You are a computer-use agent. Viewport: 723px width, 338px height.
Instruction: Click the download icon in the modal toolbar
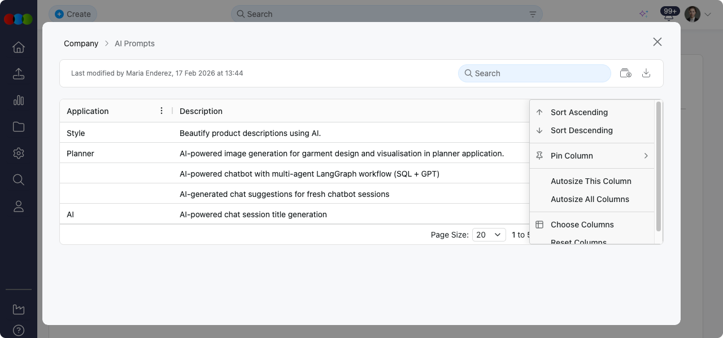pyautogui.click(x=646, y=73)
